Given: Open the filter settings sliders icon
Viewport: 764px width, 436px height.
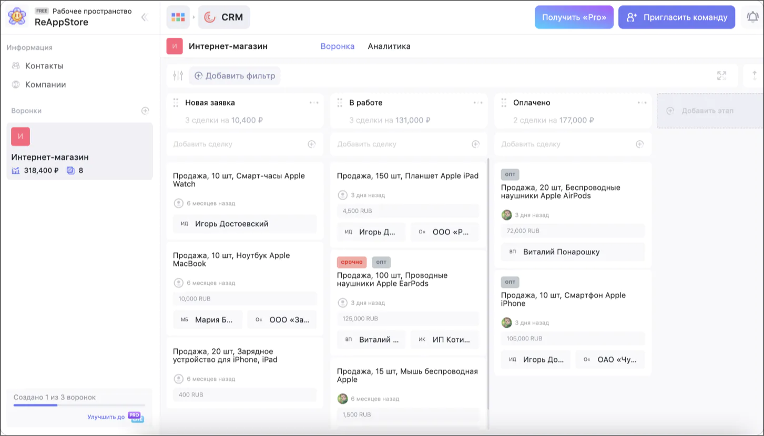Looking at the screenshot, I should pos(178,76).
